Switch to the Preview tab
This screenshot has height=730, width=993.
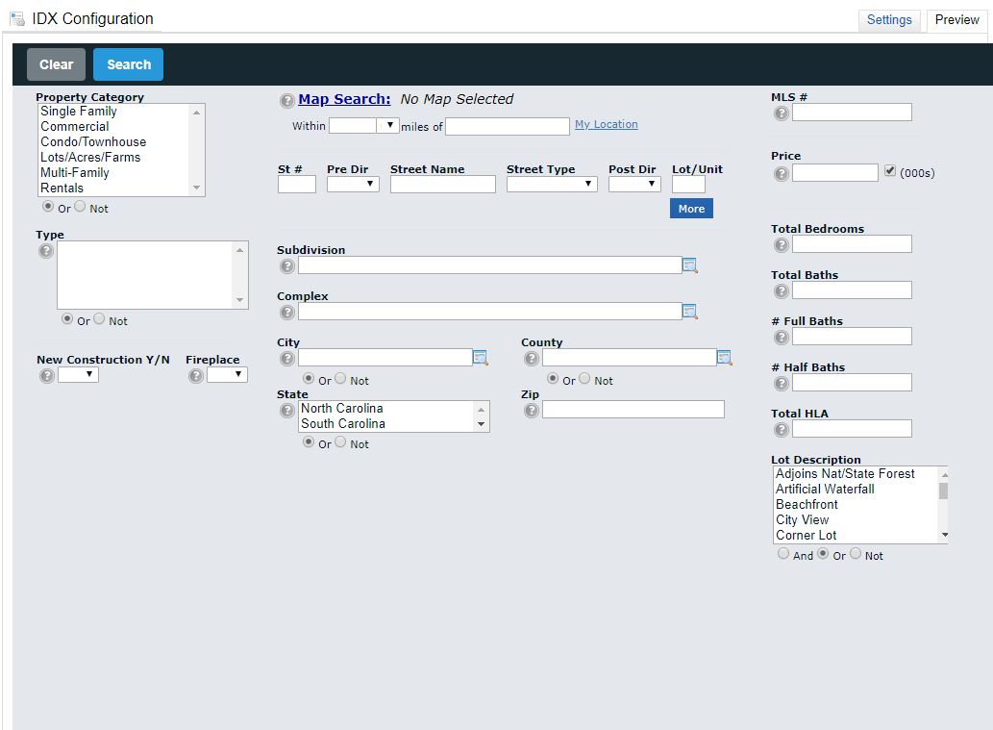click(x=956, y=20)
